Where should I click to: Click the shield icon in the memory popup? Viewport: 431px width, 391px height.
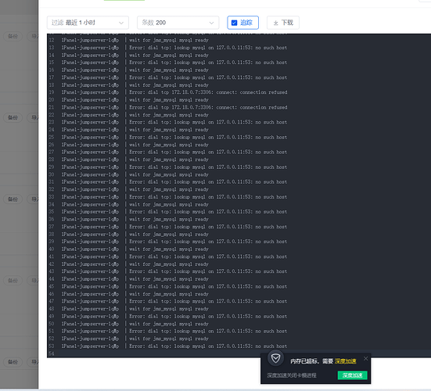pyautogui.click(x=275, y=358)
